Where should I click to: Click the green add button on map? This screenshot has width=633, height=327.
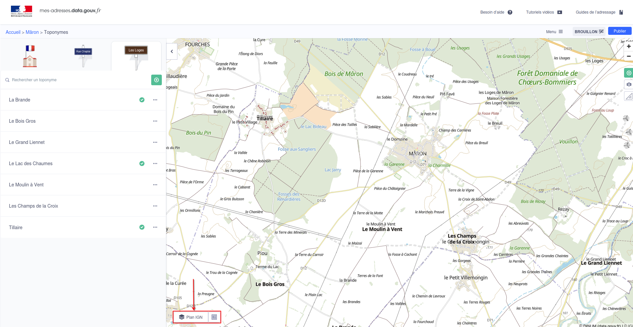[x=628, y=73]
